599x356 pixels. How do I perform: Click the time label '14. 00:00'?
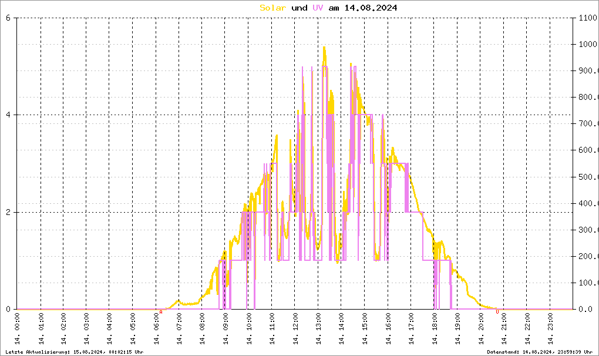(17, 328)
